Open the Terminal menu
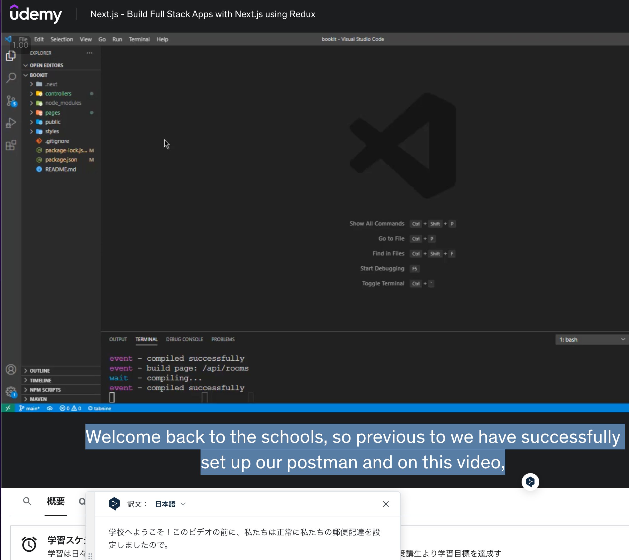 [x=139, y=39]
